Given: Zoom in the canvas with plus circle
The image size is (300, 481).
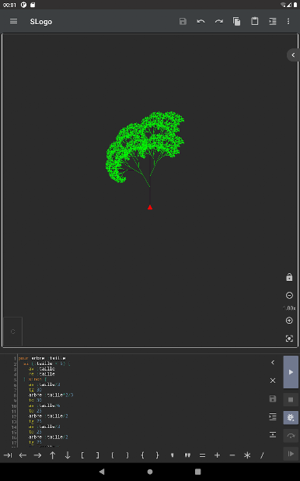Looking at the screenshot, I should click(x=289, y=321).
